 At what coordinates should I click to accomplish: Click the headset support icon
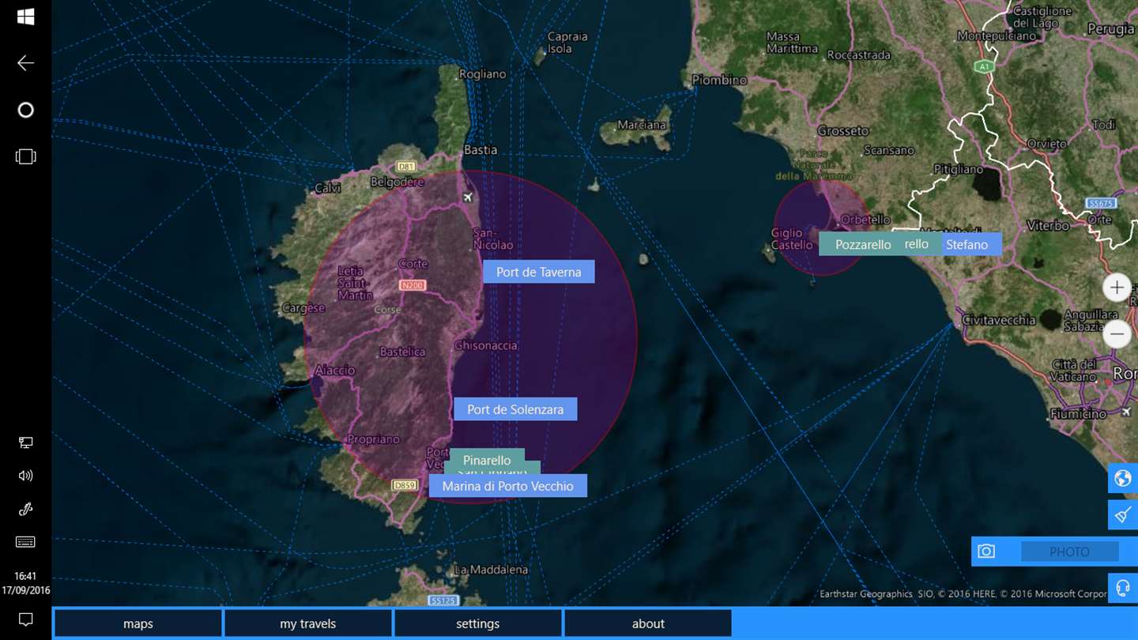(x=1123, y=589)
